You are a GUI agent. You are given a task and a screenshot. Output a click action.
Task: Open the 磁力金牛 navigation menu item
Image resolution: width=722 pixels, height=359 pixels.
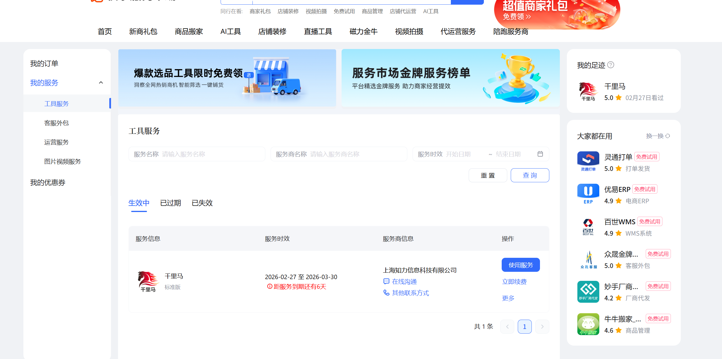pyautogui.click(x=363, y=31)
